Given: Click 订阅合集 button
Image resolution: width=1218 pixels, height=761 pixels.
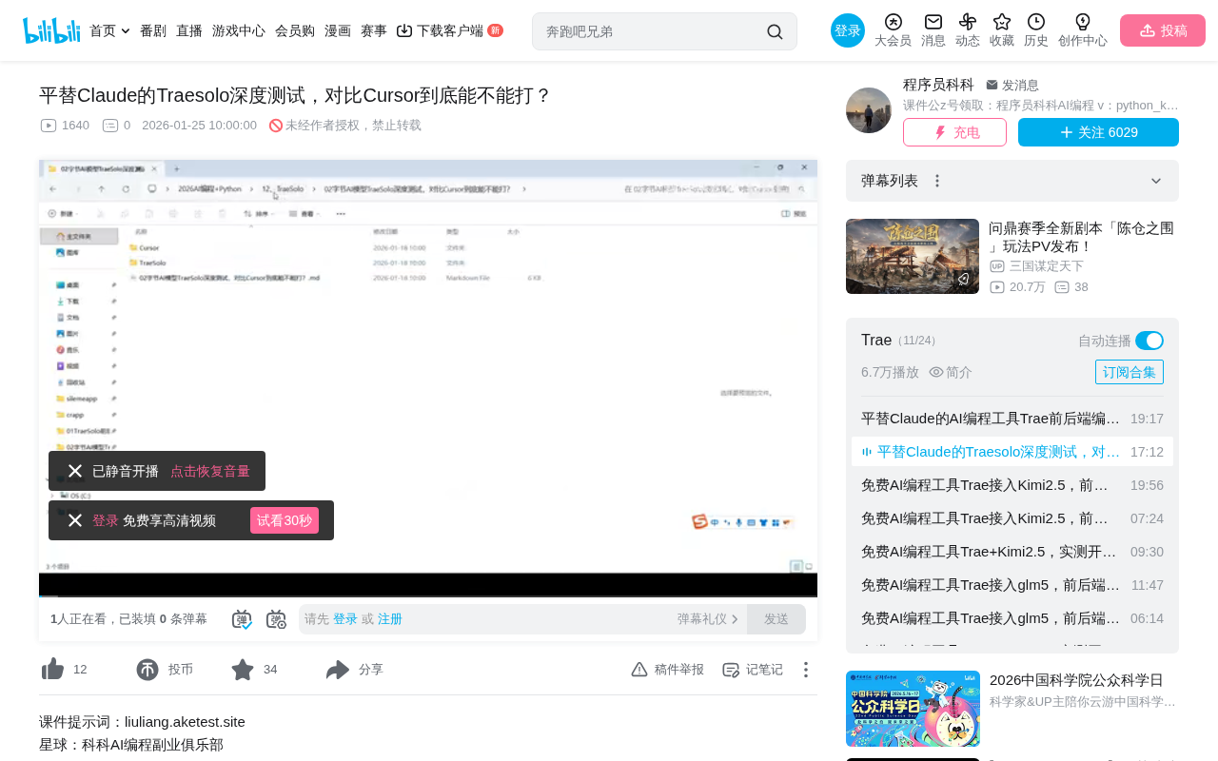Looking at the screenshot, I should [1130, 372].
